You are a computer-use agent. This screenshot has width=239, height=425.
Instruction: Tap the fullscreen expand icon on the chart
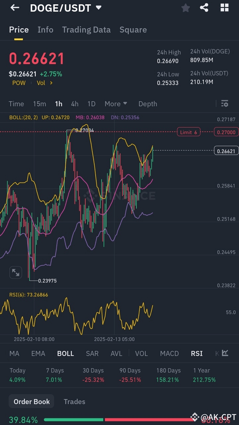pyautogui.click(x=16, y=272)
